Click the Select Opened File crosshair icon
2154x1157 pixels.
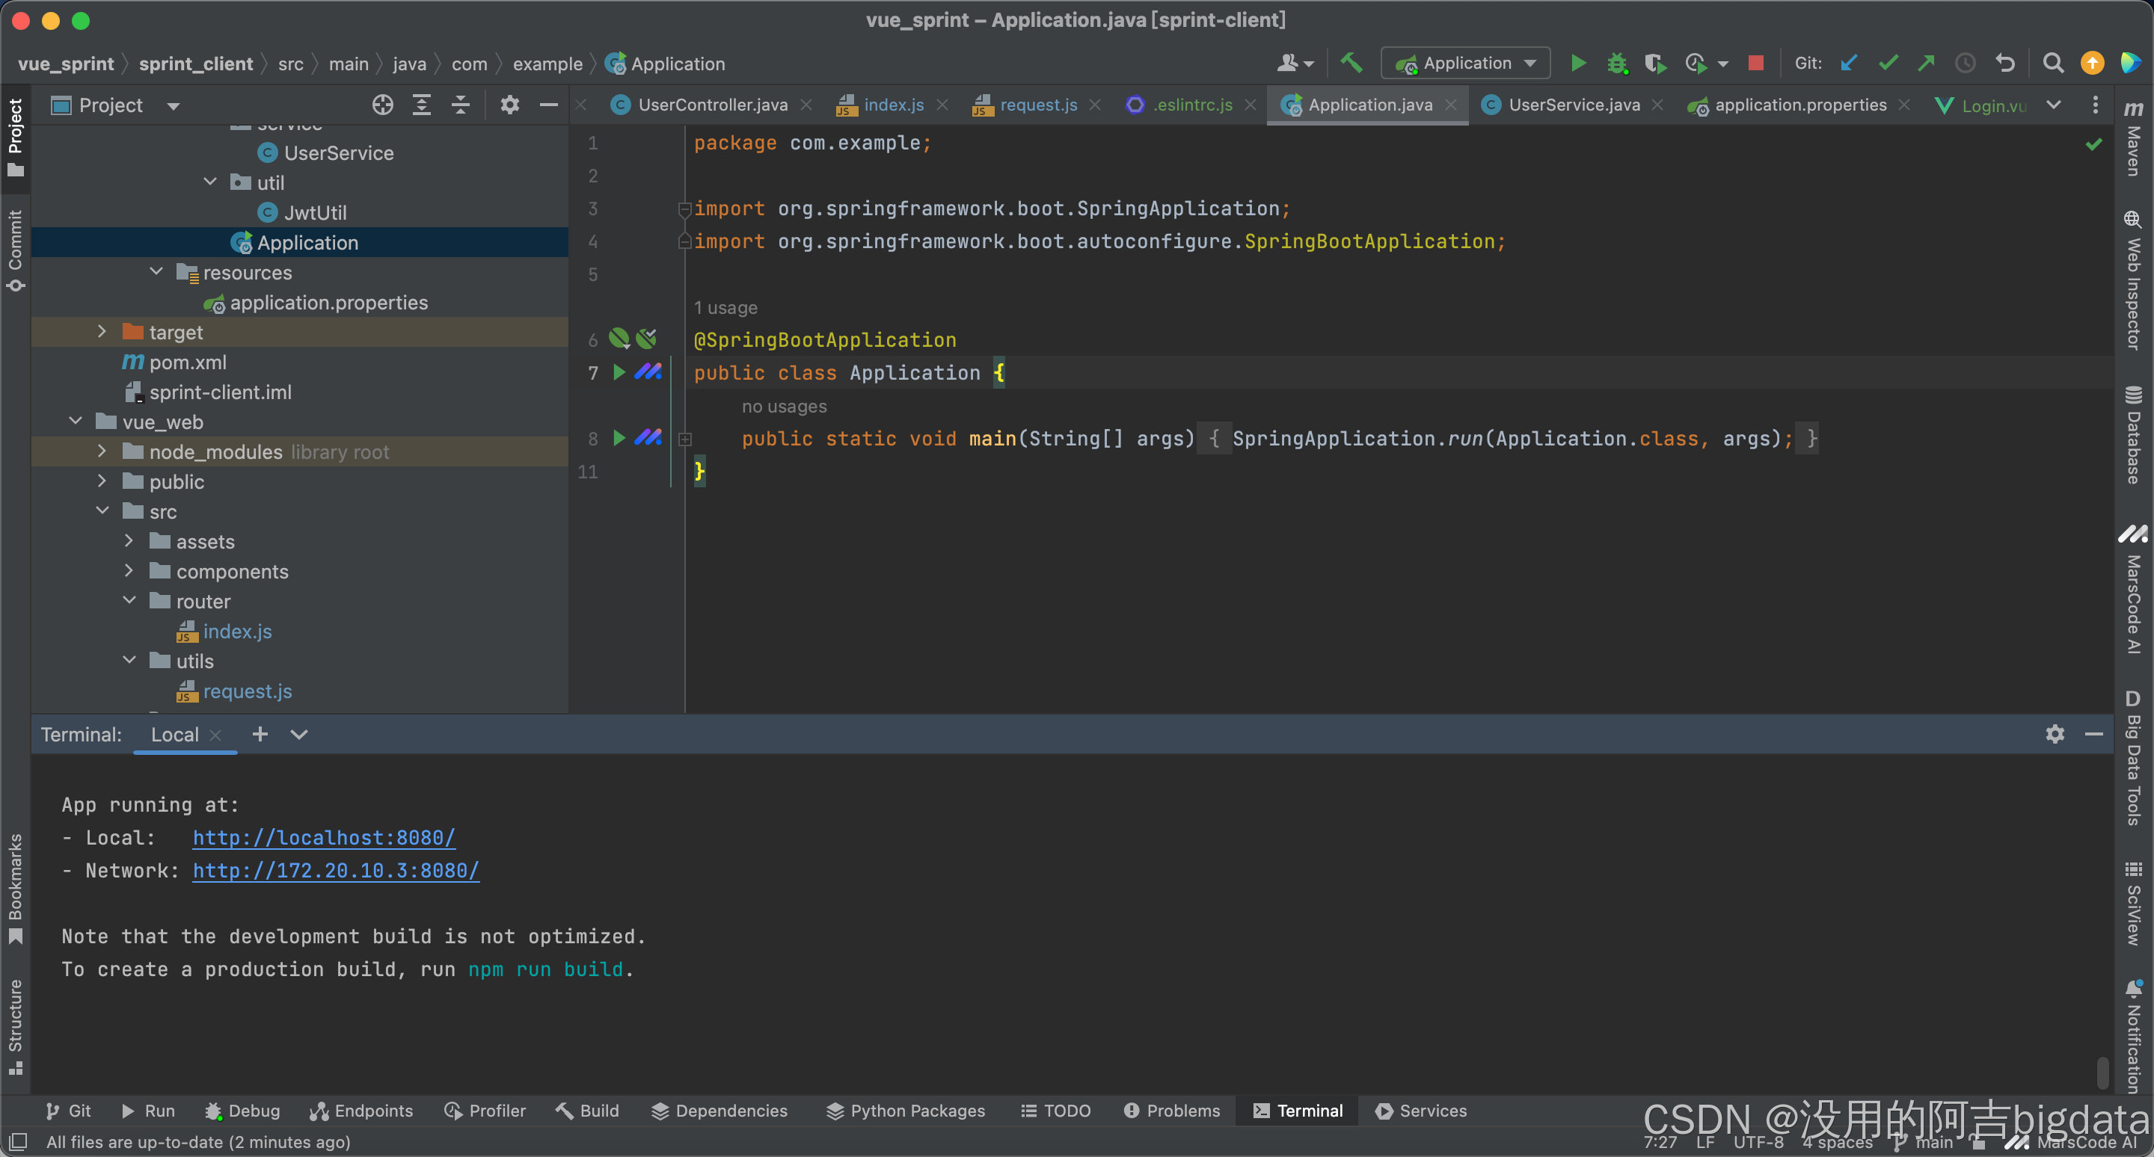[x=382, y=105]
